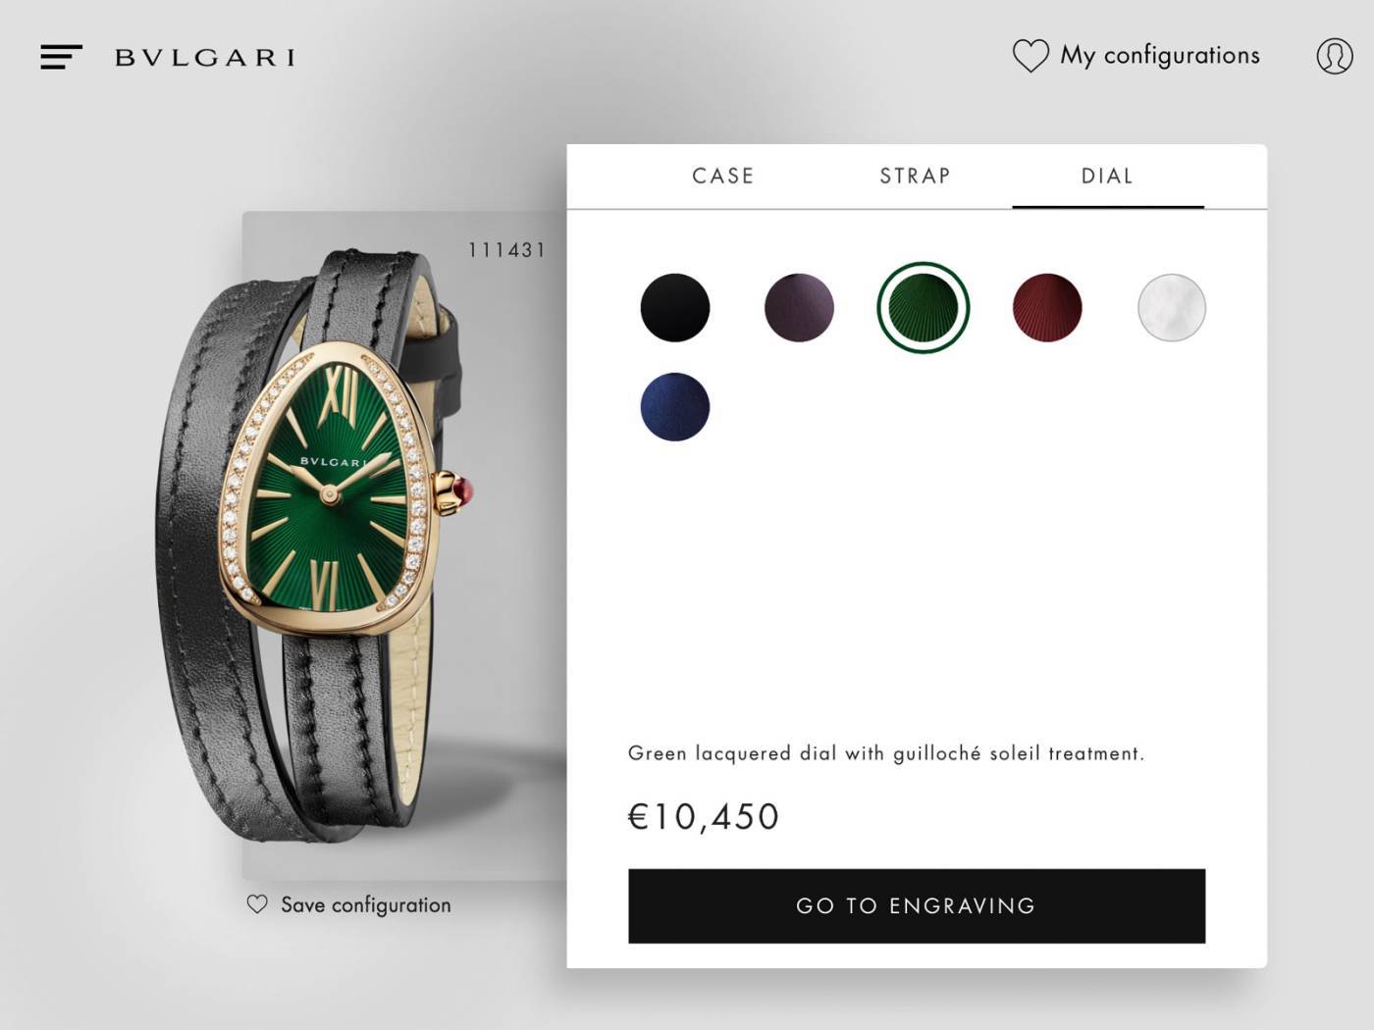Click the Save configuration link
1374x1030 pixels.
tap(366, 904)
